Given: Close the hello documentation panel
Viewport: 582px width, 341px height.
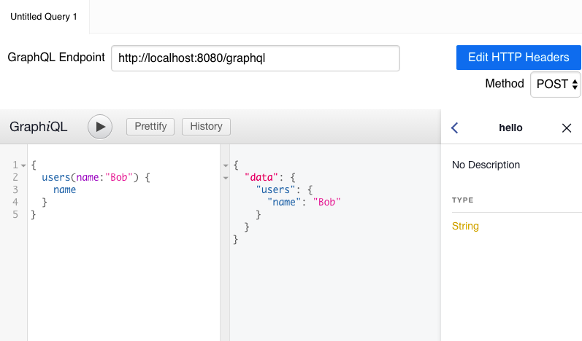Looking at the screenshot, I should click(566, 128).
